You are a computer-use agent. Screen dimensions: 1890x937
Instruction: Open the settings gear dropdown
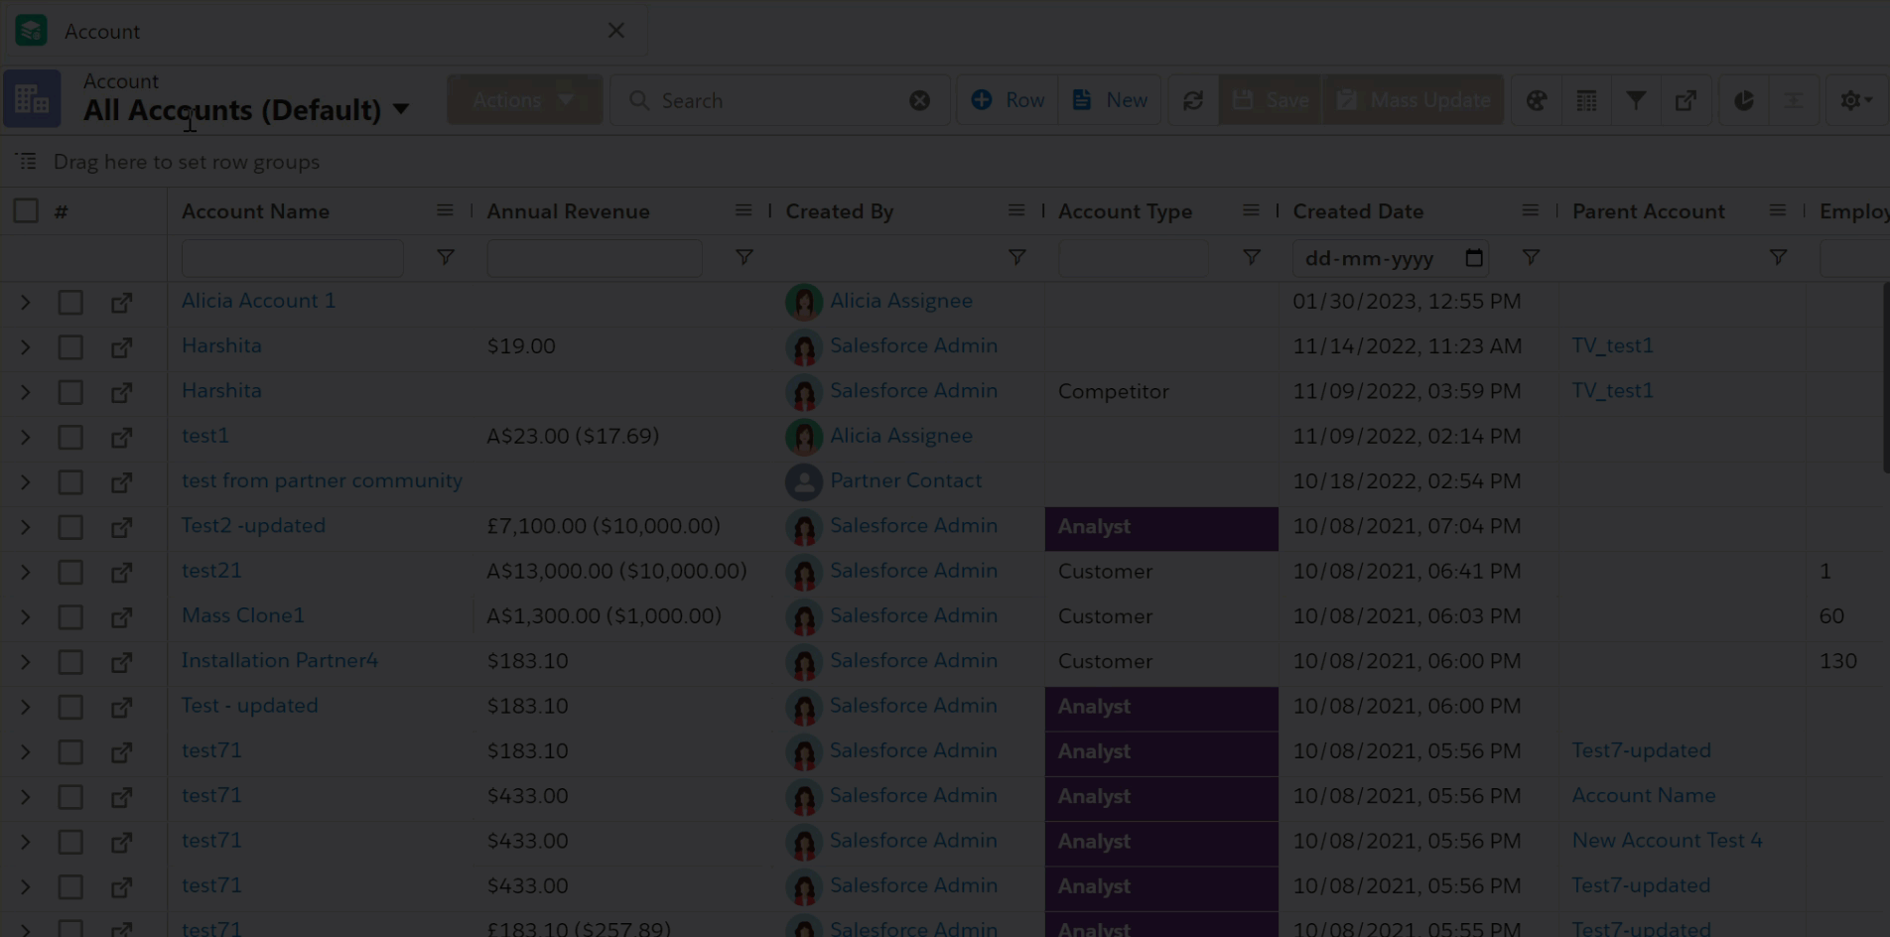pyautogui.click(x=1854, y=100)
